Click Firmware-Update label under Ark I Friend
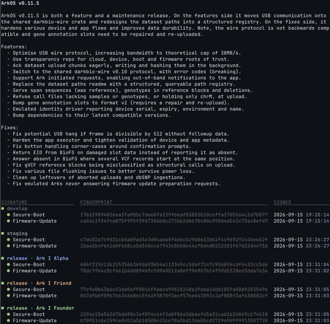 pos(35,295)
